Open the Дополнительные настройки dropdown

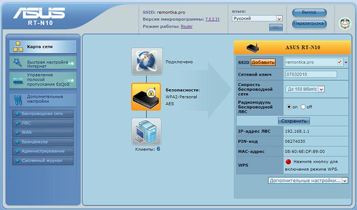[308, 181]
